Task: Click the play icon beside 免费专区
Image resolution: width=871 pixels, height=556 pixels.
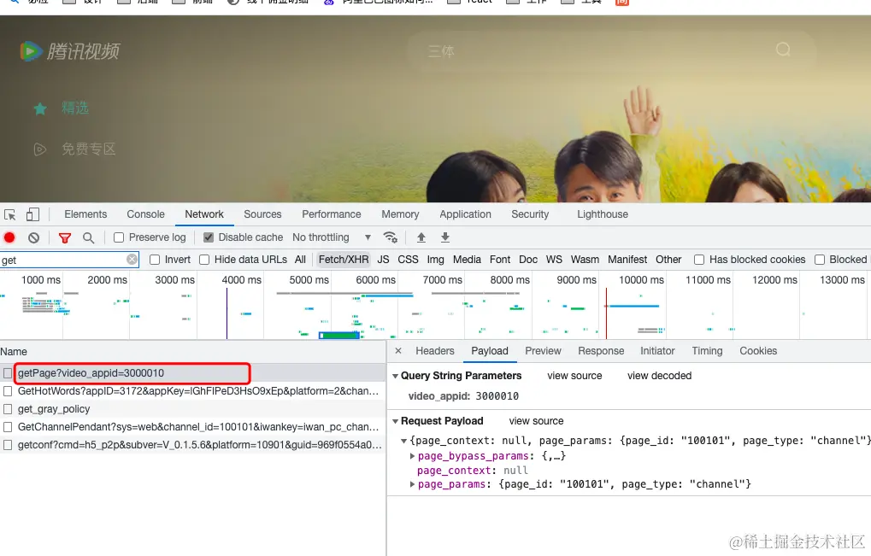Action: pos(40,149)
